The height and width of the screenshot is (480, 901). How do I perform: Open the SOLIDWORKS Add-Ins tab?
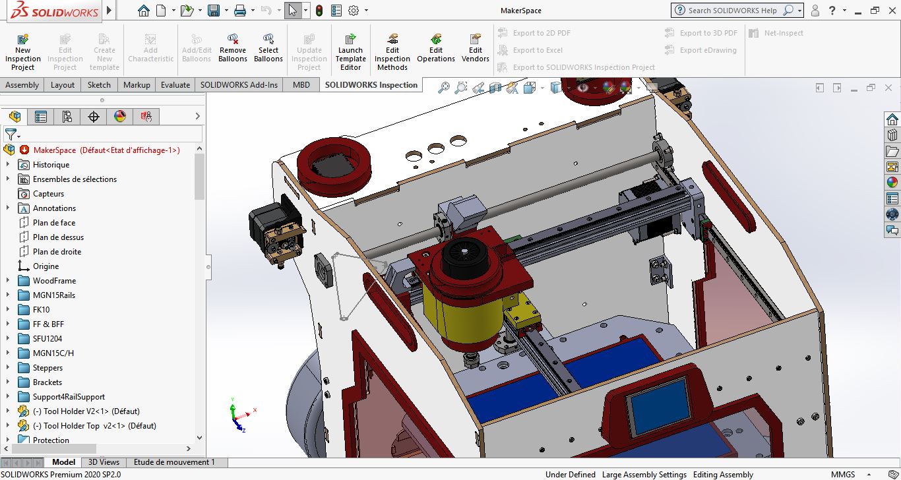tap(239, 85)
